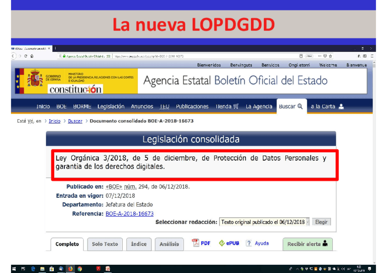Select the Benvinguts language link
Viewport: 387px width, 273px height.
coord(241,65)
